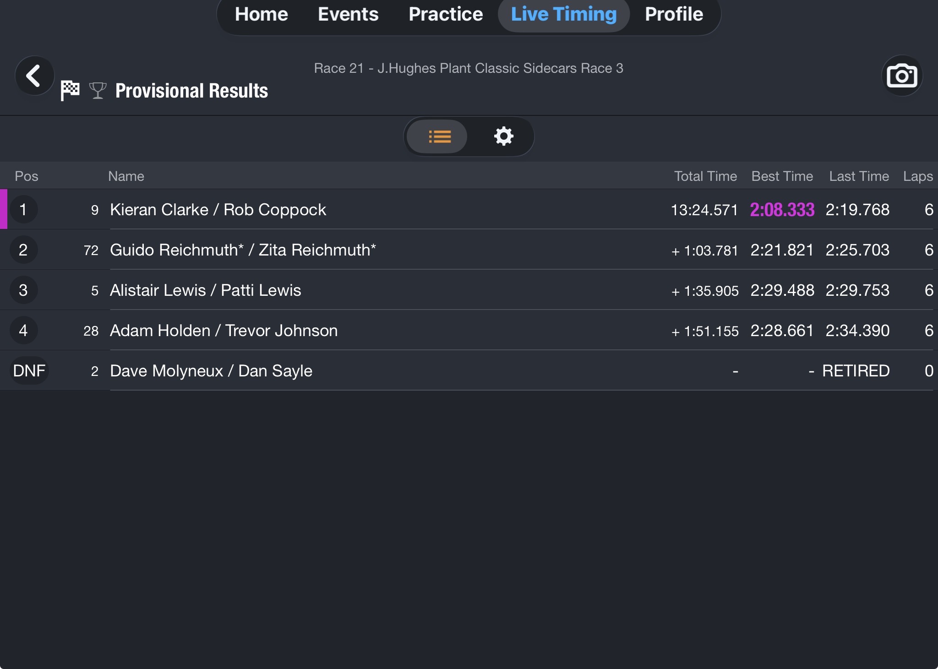
Task: Open Dave Molyneux / Dan Sayle row
Action: [469, 370]
